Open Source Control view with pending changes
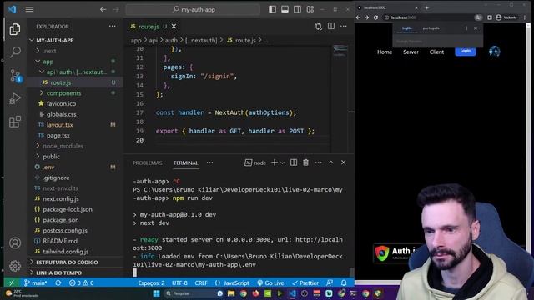 [15, 76]
